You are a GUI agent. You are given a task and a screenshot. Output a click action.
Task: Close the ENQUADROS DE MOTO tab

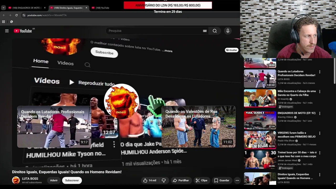click(45, 8)
